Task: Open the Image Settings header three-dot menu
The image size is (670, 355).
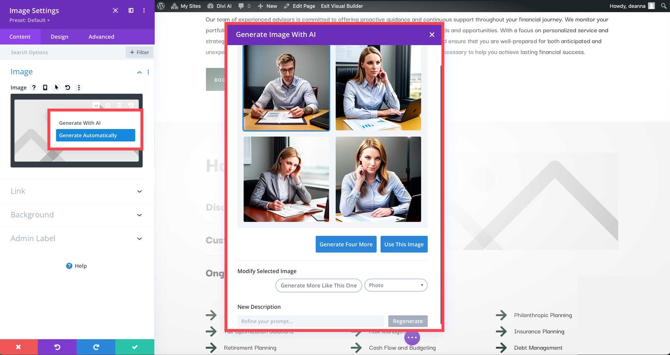Action: point(144,10)
